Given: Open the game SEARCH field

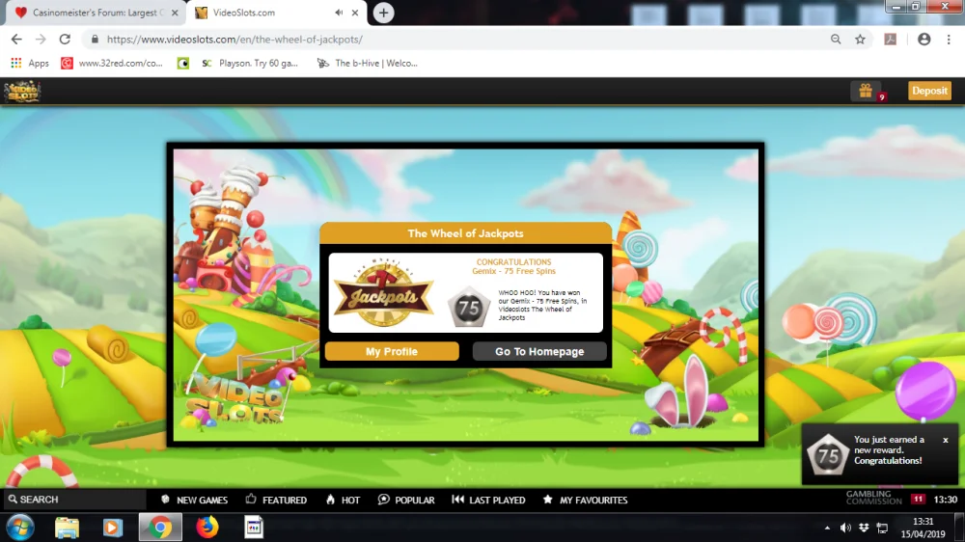Looking at the screenshot, I should 74,500.
